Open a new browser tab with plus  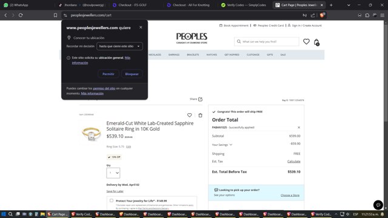(x=331, y=5)
